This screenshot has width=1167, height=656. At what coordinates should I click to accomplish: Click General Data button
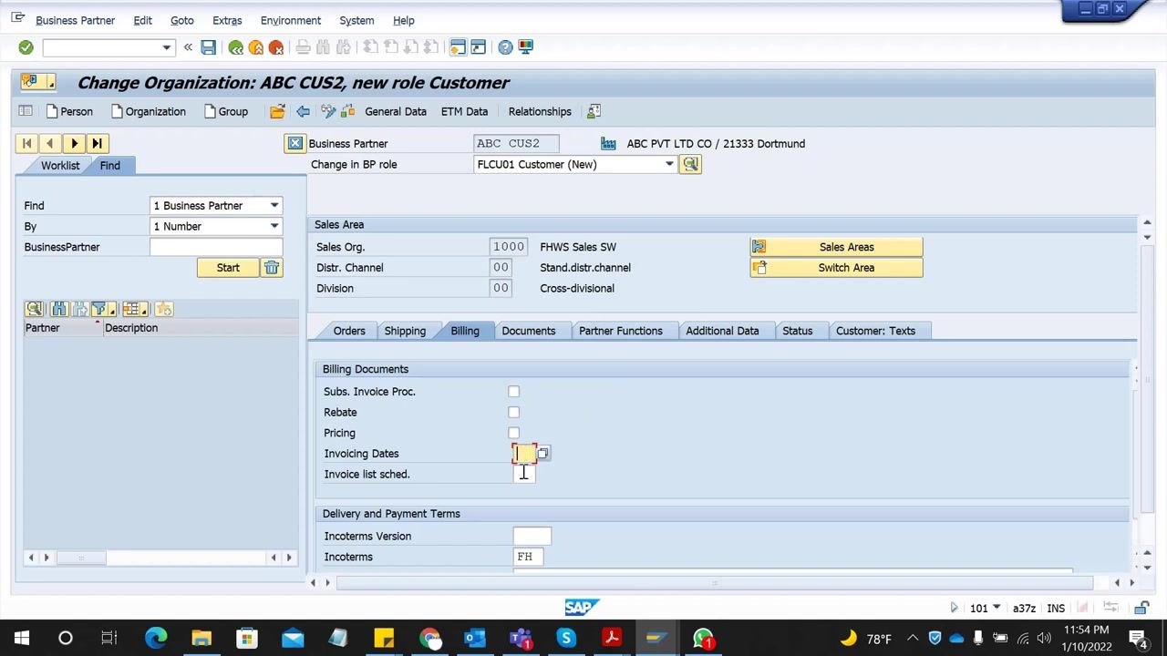396,111
